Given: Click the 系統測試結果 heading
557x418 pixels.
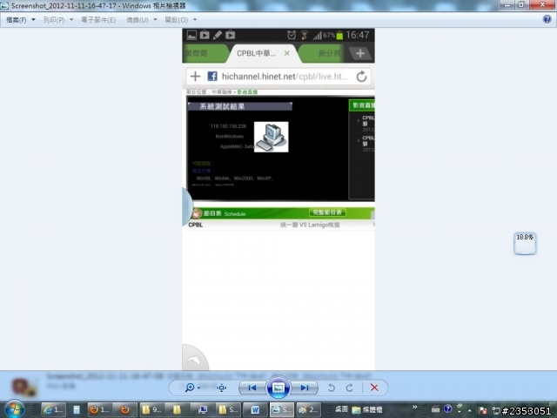Looking at the screenshot, I should click(x=222, y=106).
